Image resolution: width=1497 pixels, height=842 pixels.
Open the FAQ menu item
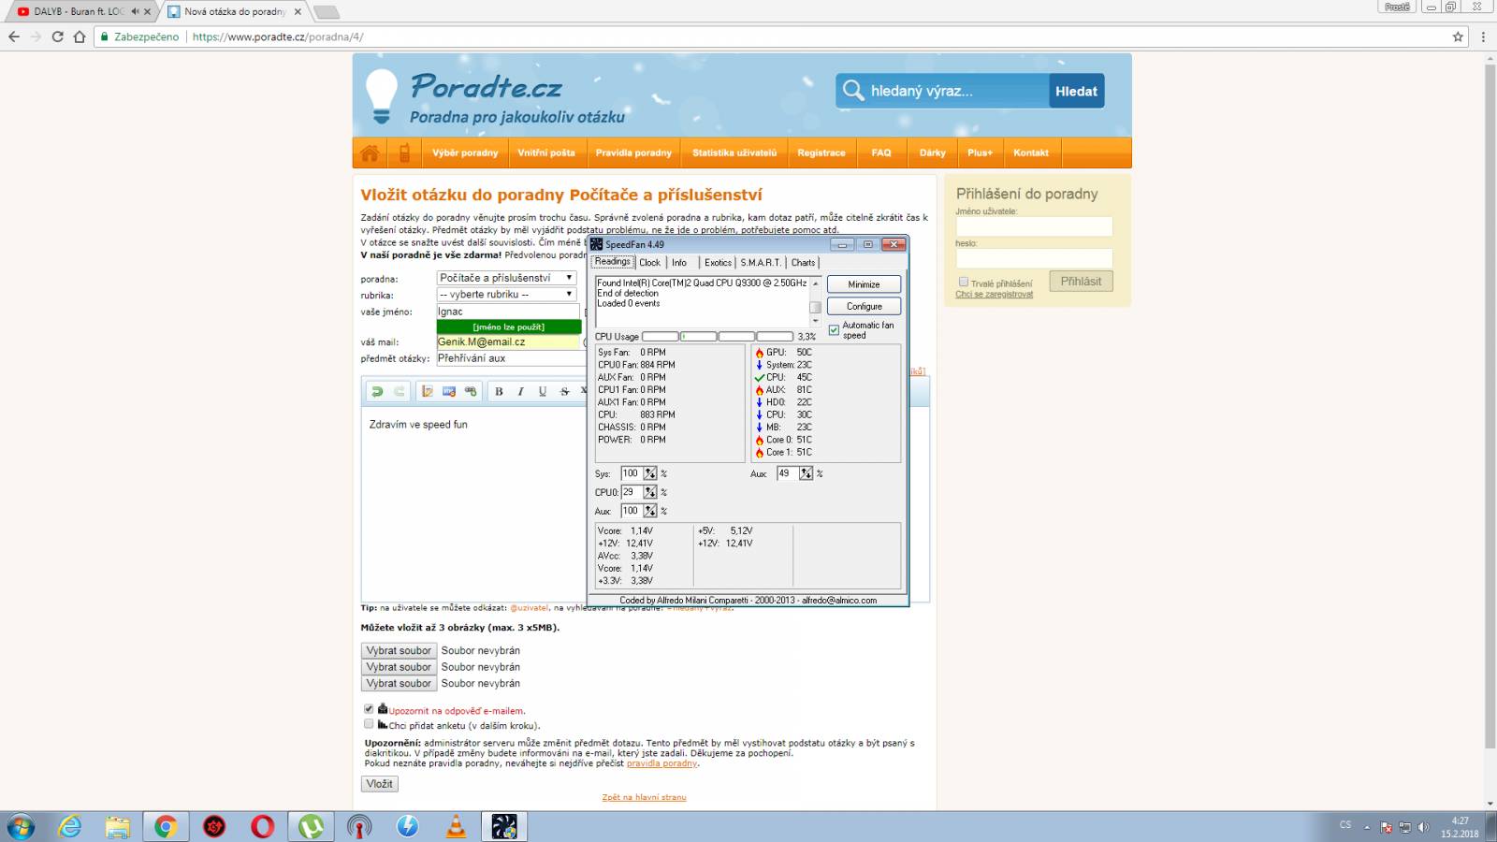tap(881, 152)
